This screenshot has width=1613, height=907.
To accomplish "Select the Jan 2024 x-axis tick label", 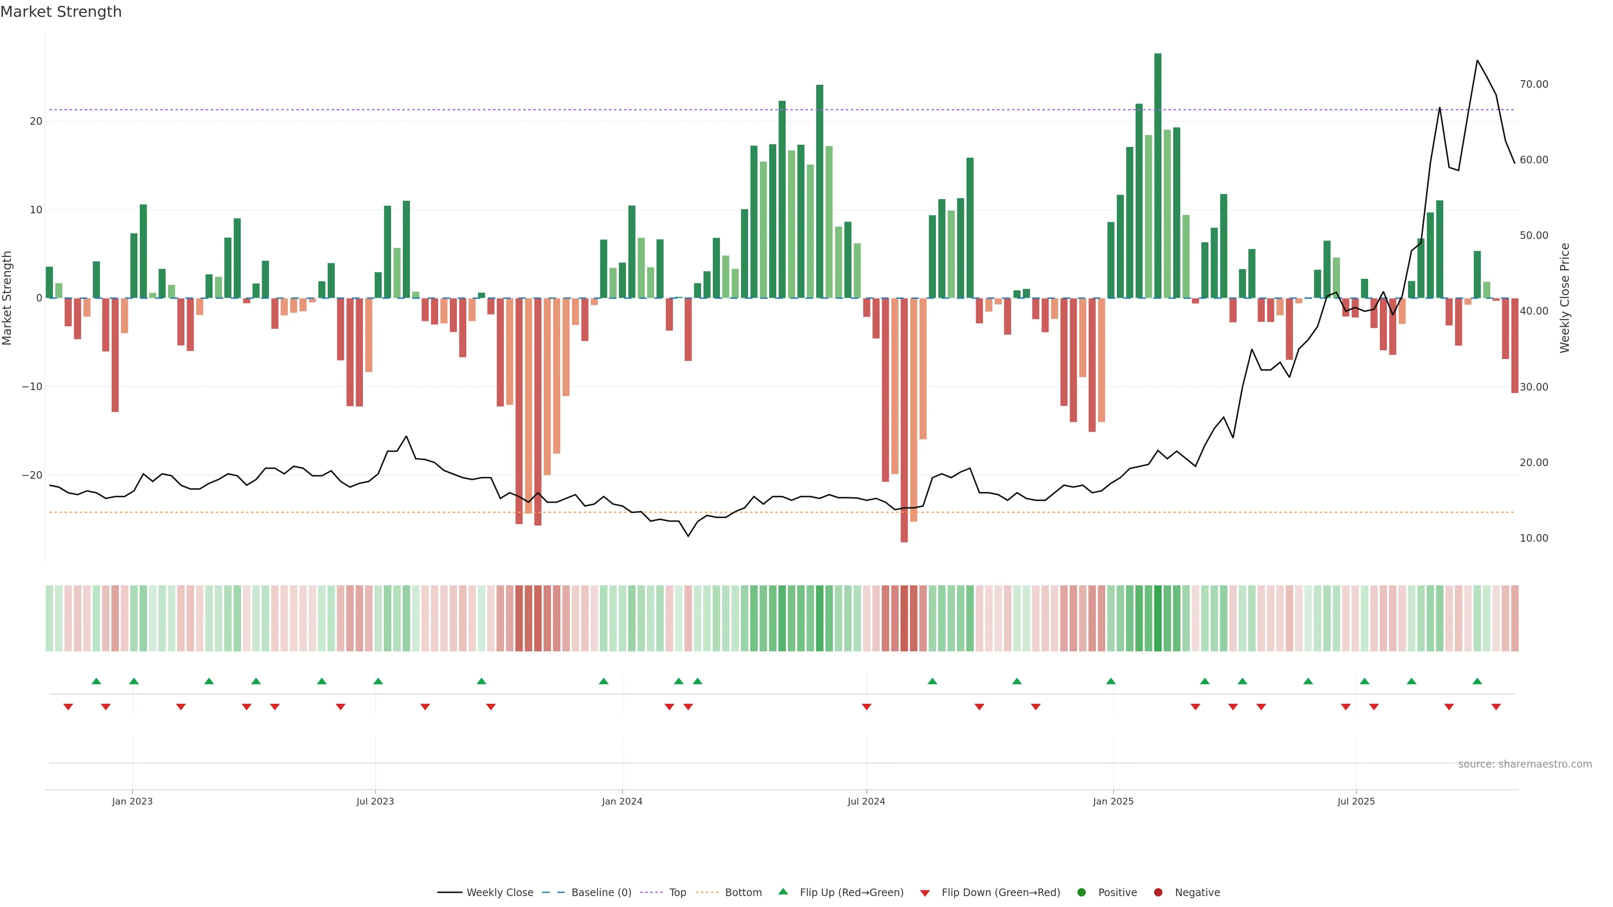I will click(622, 801).
